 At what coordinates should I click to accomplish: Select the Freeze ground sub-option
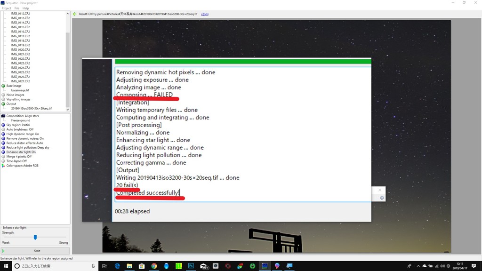(21, 120)
